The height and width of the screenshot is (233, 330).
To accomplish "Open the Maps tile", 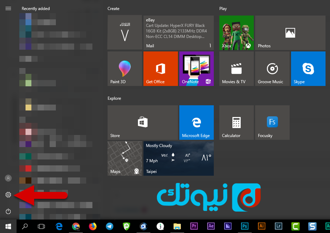I will point(125,158).
